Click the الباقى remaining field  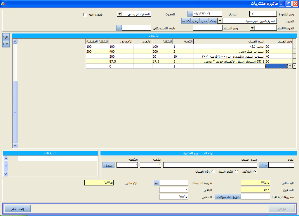point(174,190)
